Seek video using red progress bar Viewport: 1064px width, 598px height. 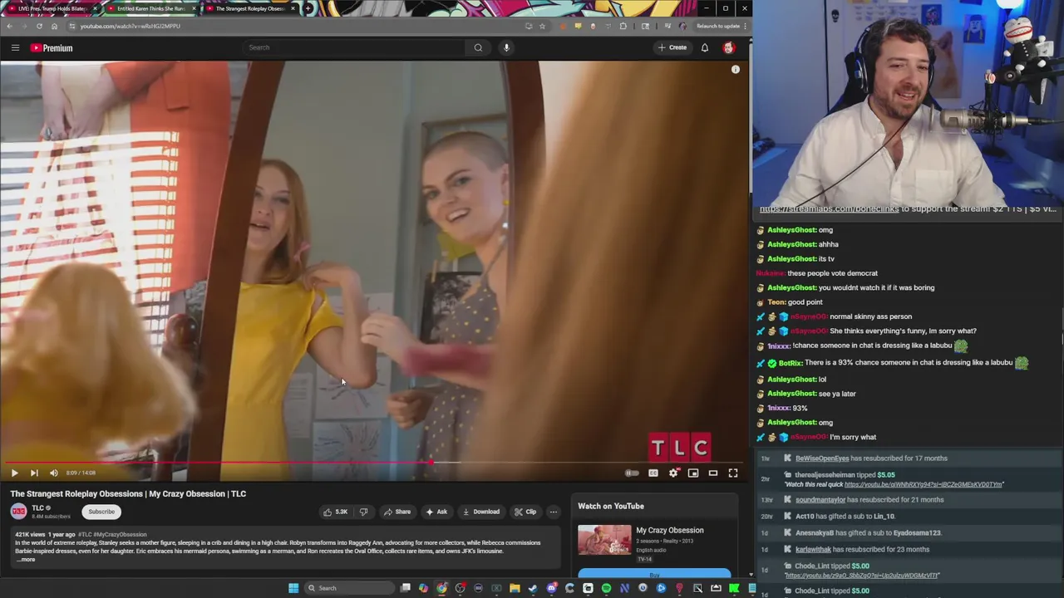point(374,462)
